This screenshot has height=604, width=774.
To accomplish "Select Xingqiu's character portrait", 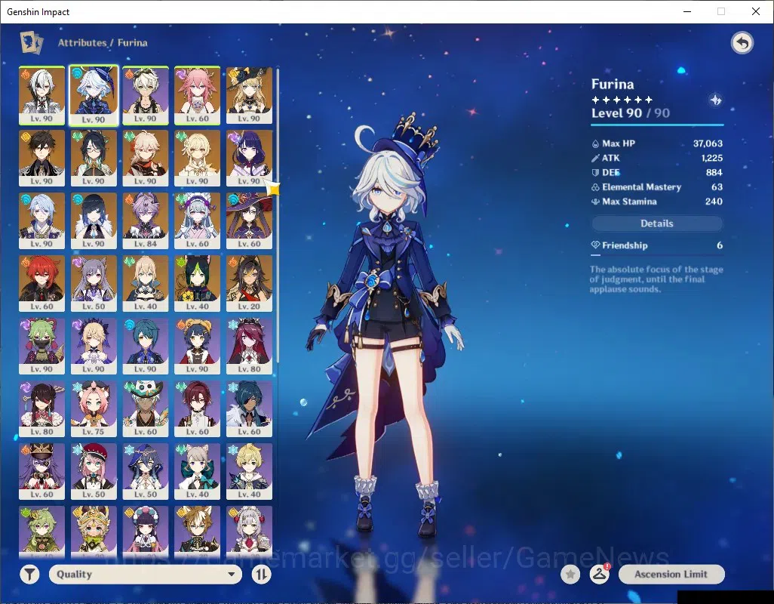I will coord(145,347).
